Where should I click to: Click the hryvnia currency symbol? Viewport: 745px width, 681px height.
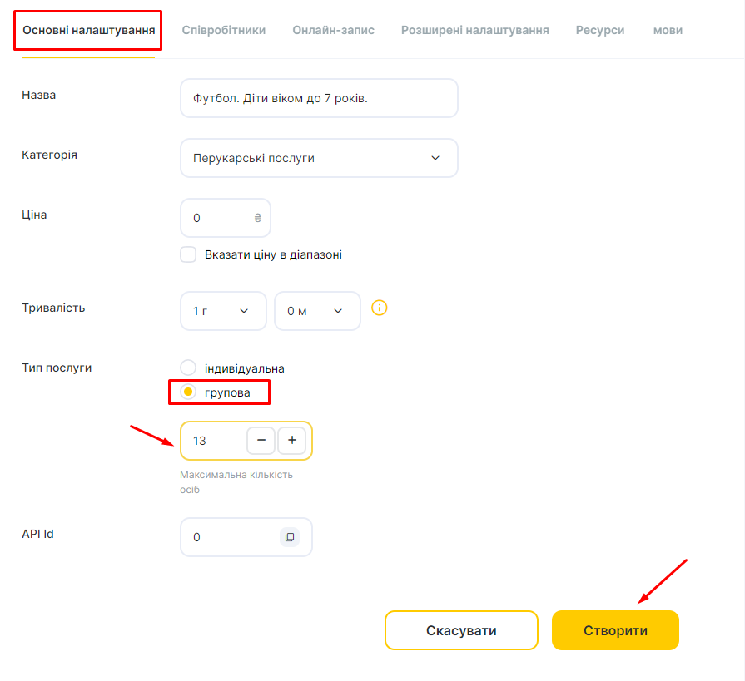pyautogui.click(x=257, y=218)
